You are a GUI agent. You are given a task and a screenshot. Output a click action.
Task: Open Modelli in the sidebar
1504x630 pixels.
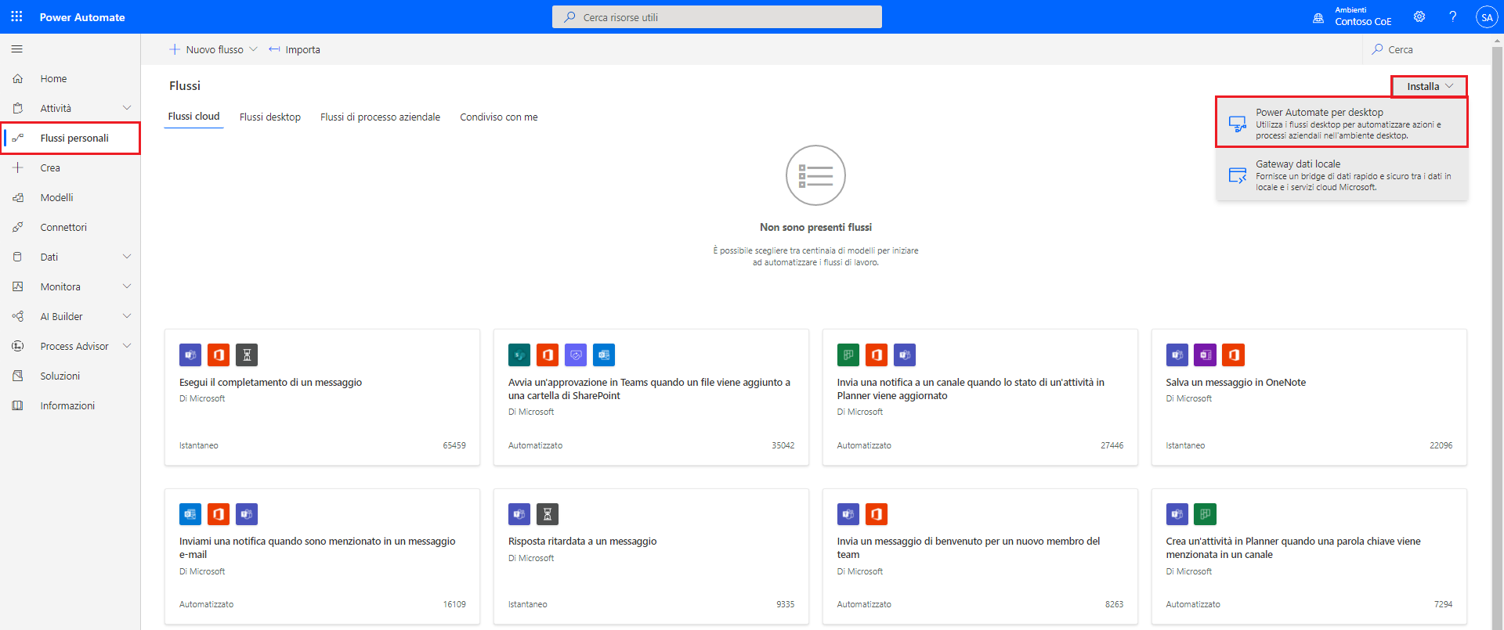tap(70, 197)
